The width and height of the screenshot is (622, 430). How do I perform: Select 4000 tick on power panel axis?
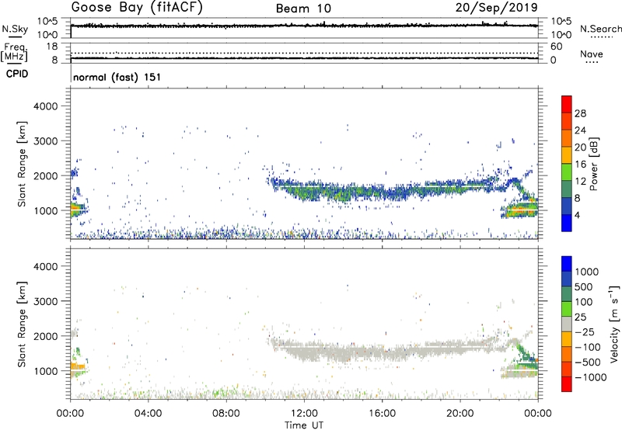pos(46,106)
